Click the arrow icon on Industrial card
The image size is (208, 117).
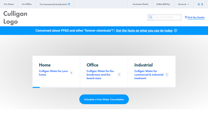pyautogui.click(x=167, y=75)
